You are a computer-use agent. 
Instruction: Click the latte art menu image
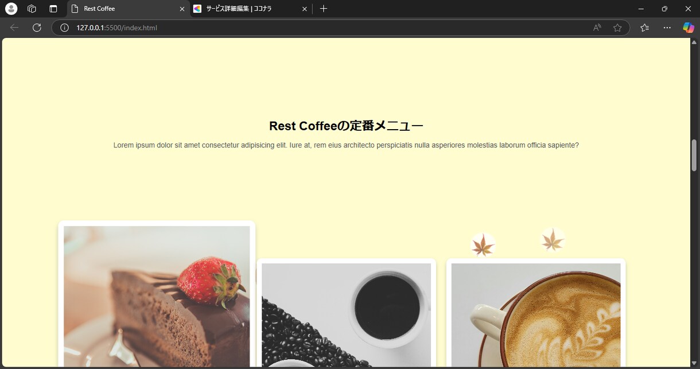point(536,315)
